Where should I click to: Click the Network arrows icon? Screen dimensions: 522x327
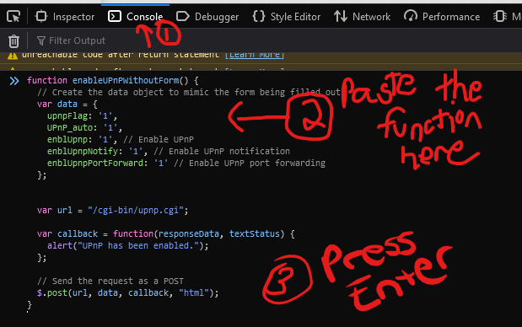click(x=341, y=16)
